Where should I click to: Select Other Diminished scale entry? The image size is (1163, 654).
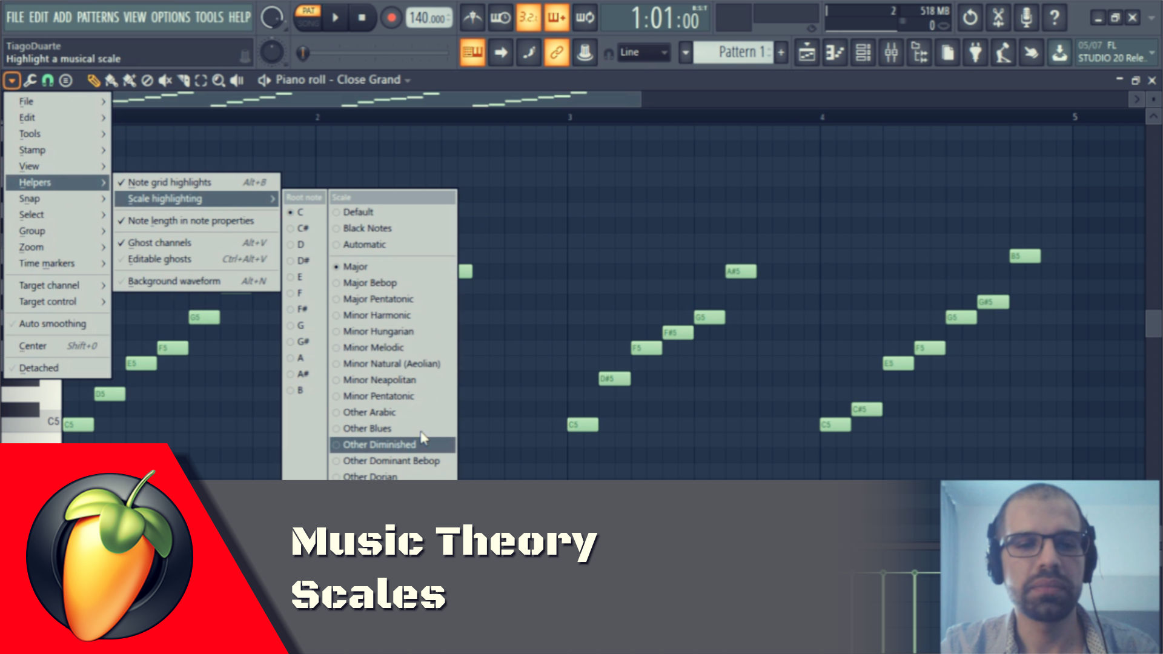point(392,444)
